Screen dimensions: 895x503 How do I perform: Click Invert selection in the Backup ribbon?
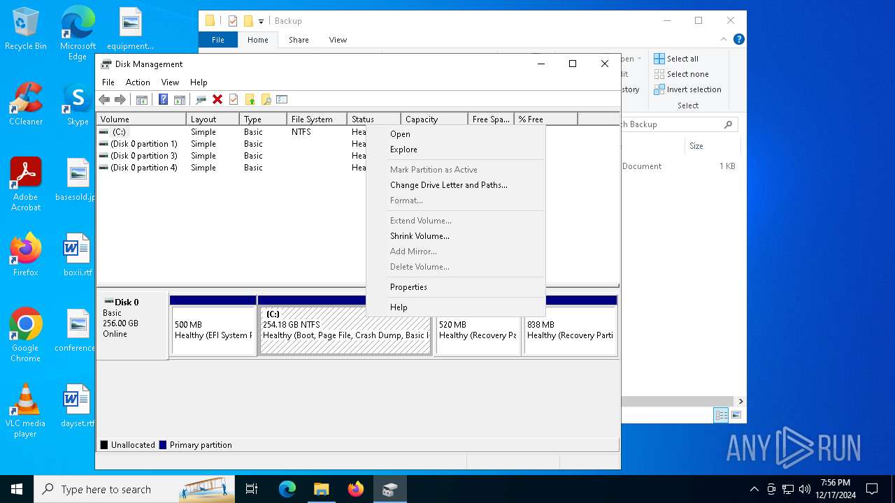pos(687,89)
